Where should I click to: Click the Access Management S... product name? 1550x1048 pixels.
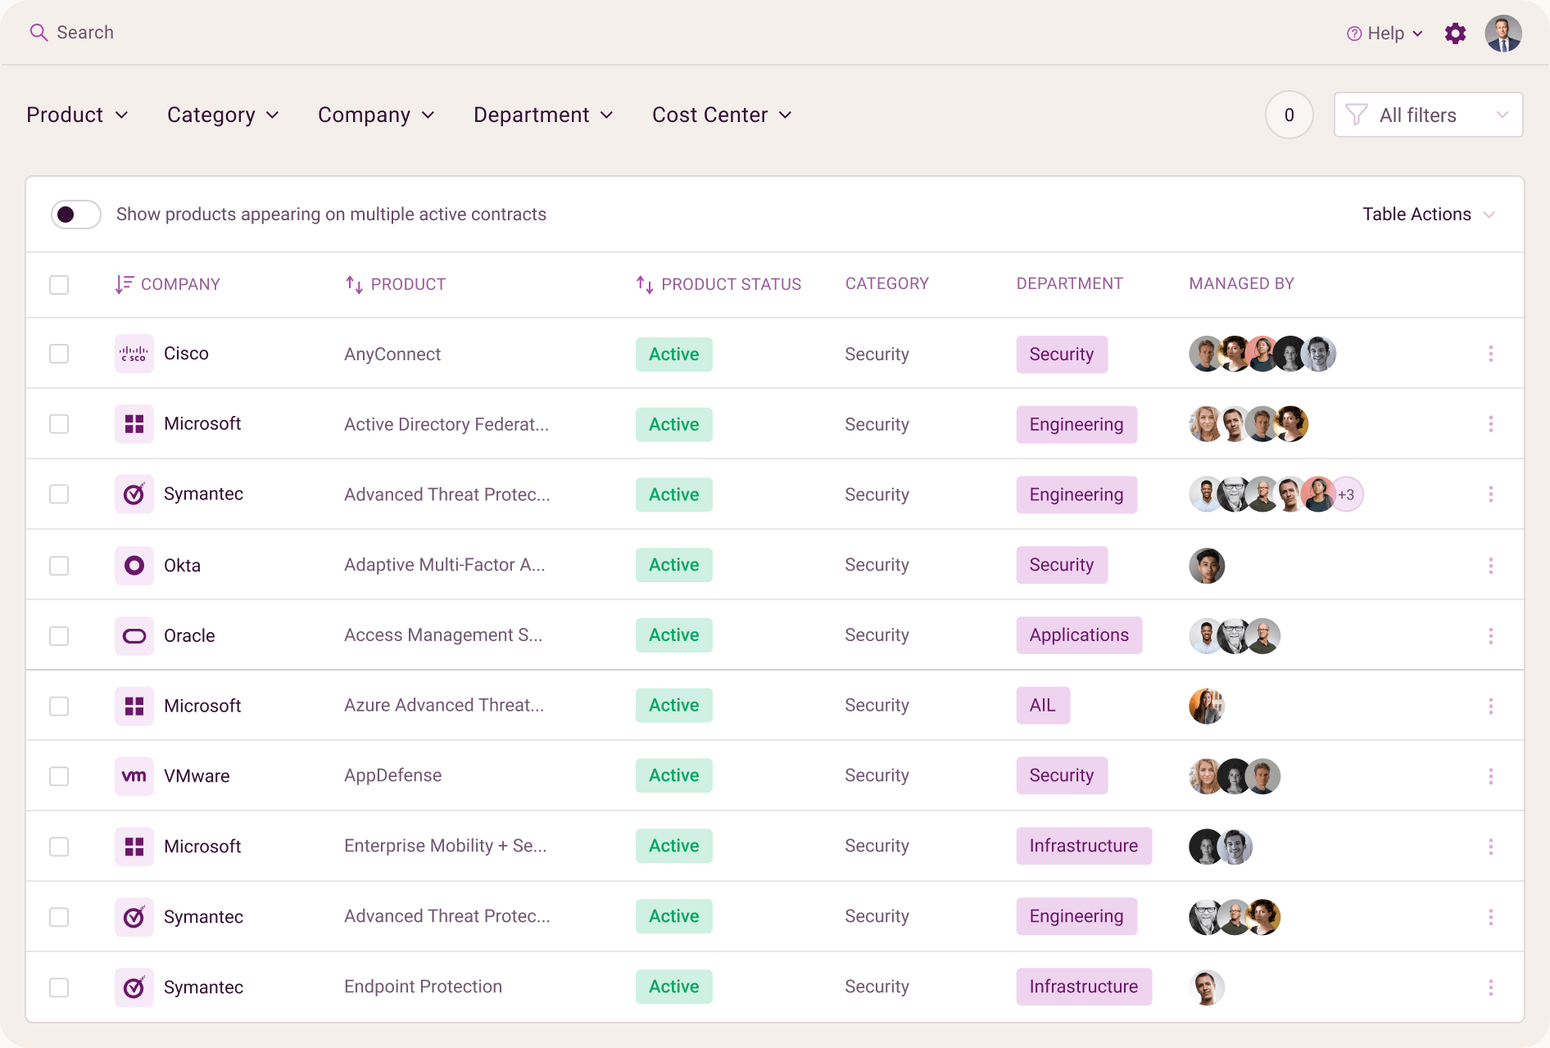pos(443,635)
